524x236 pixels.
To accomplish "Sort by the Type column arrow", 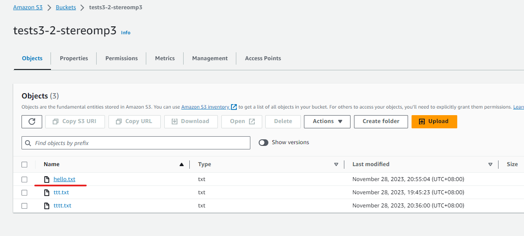I will tap(336, 164).
